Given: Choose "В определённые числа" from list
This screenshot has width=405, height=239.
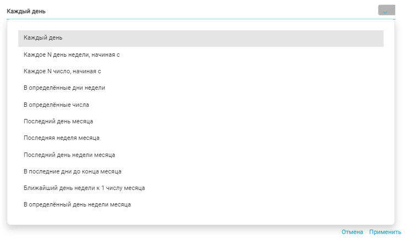Looking at the screenshot, I should coord(56,104).
